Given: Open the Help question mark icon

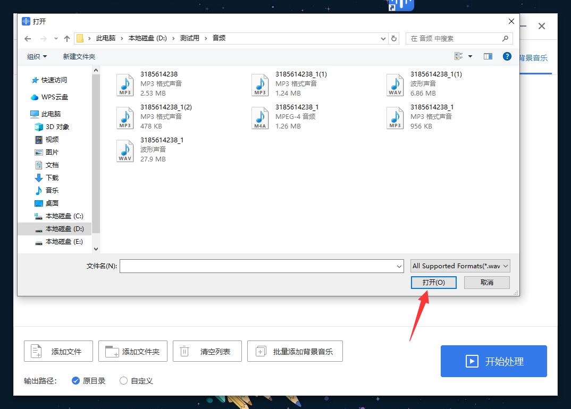Looking at the screenshot, I should (x=507, y=56).
